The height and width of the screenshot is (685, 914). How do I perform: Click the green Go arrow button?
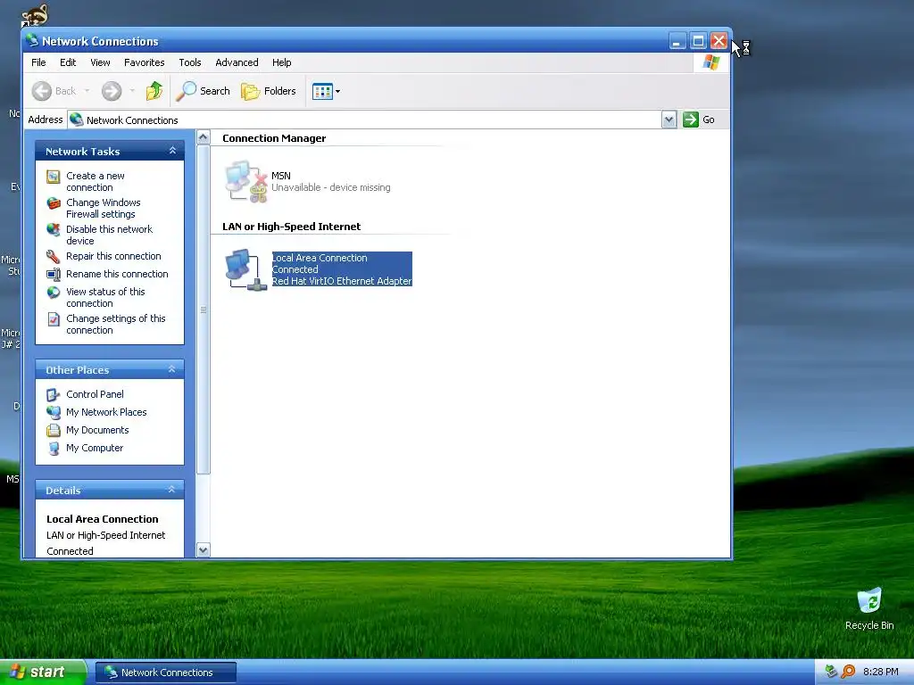coord(691,120)
